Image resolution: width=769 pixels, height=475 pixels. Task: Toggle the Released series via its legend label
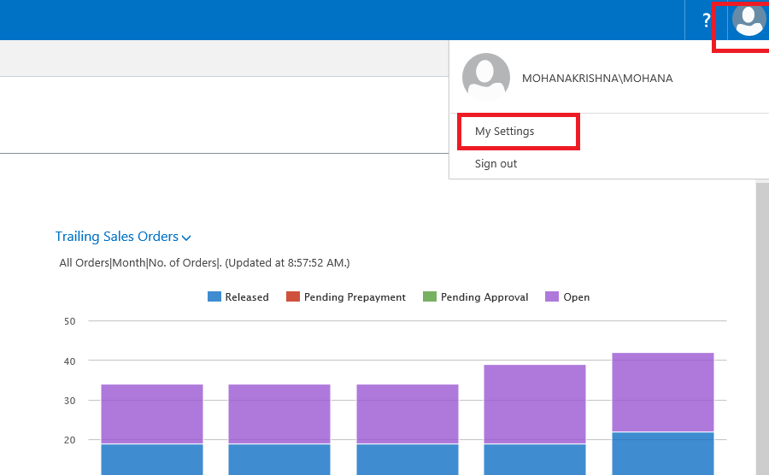(247, 297)
